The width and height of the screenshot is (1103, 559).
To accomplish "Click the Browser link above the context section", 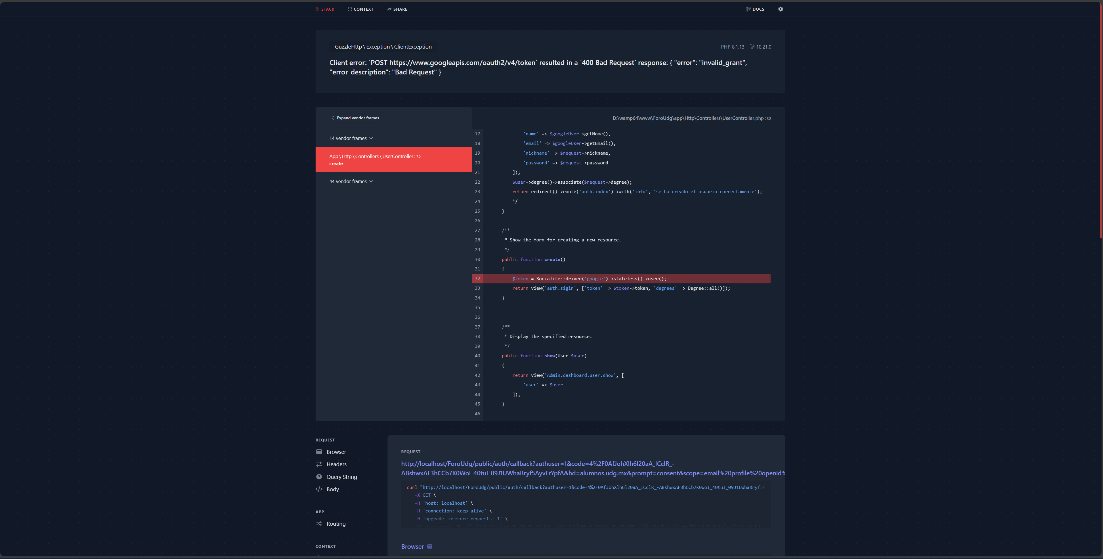I will point(412,546).
